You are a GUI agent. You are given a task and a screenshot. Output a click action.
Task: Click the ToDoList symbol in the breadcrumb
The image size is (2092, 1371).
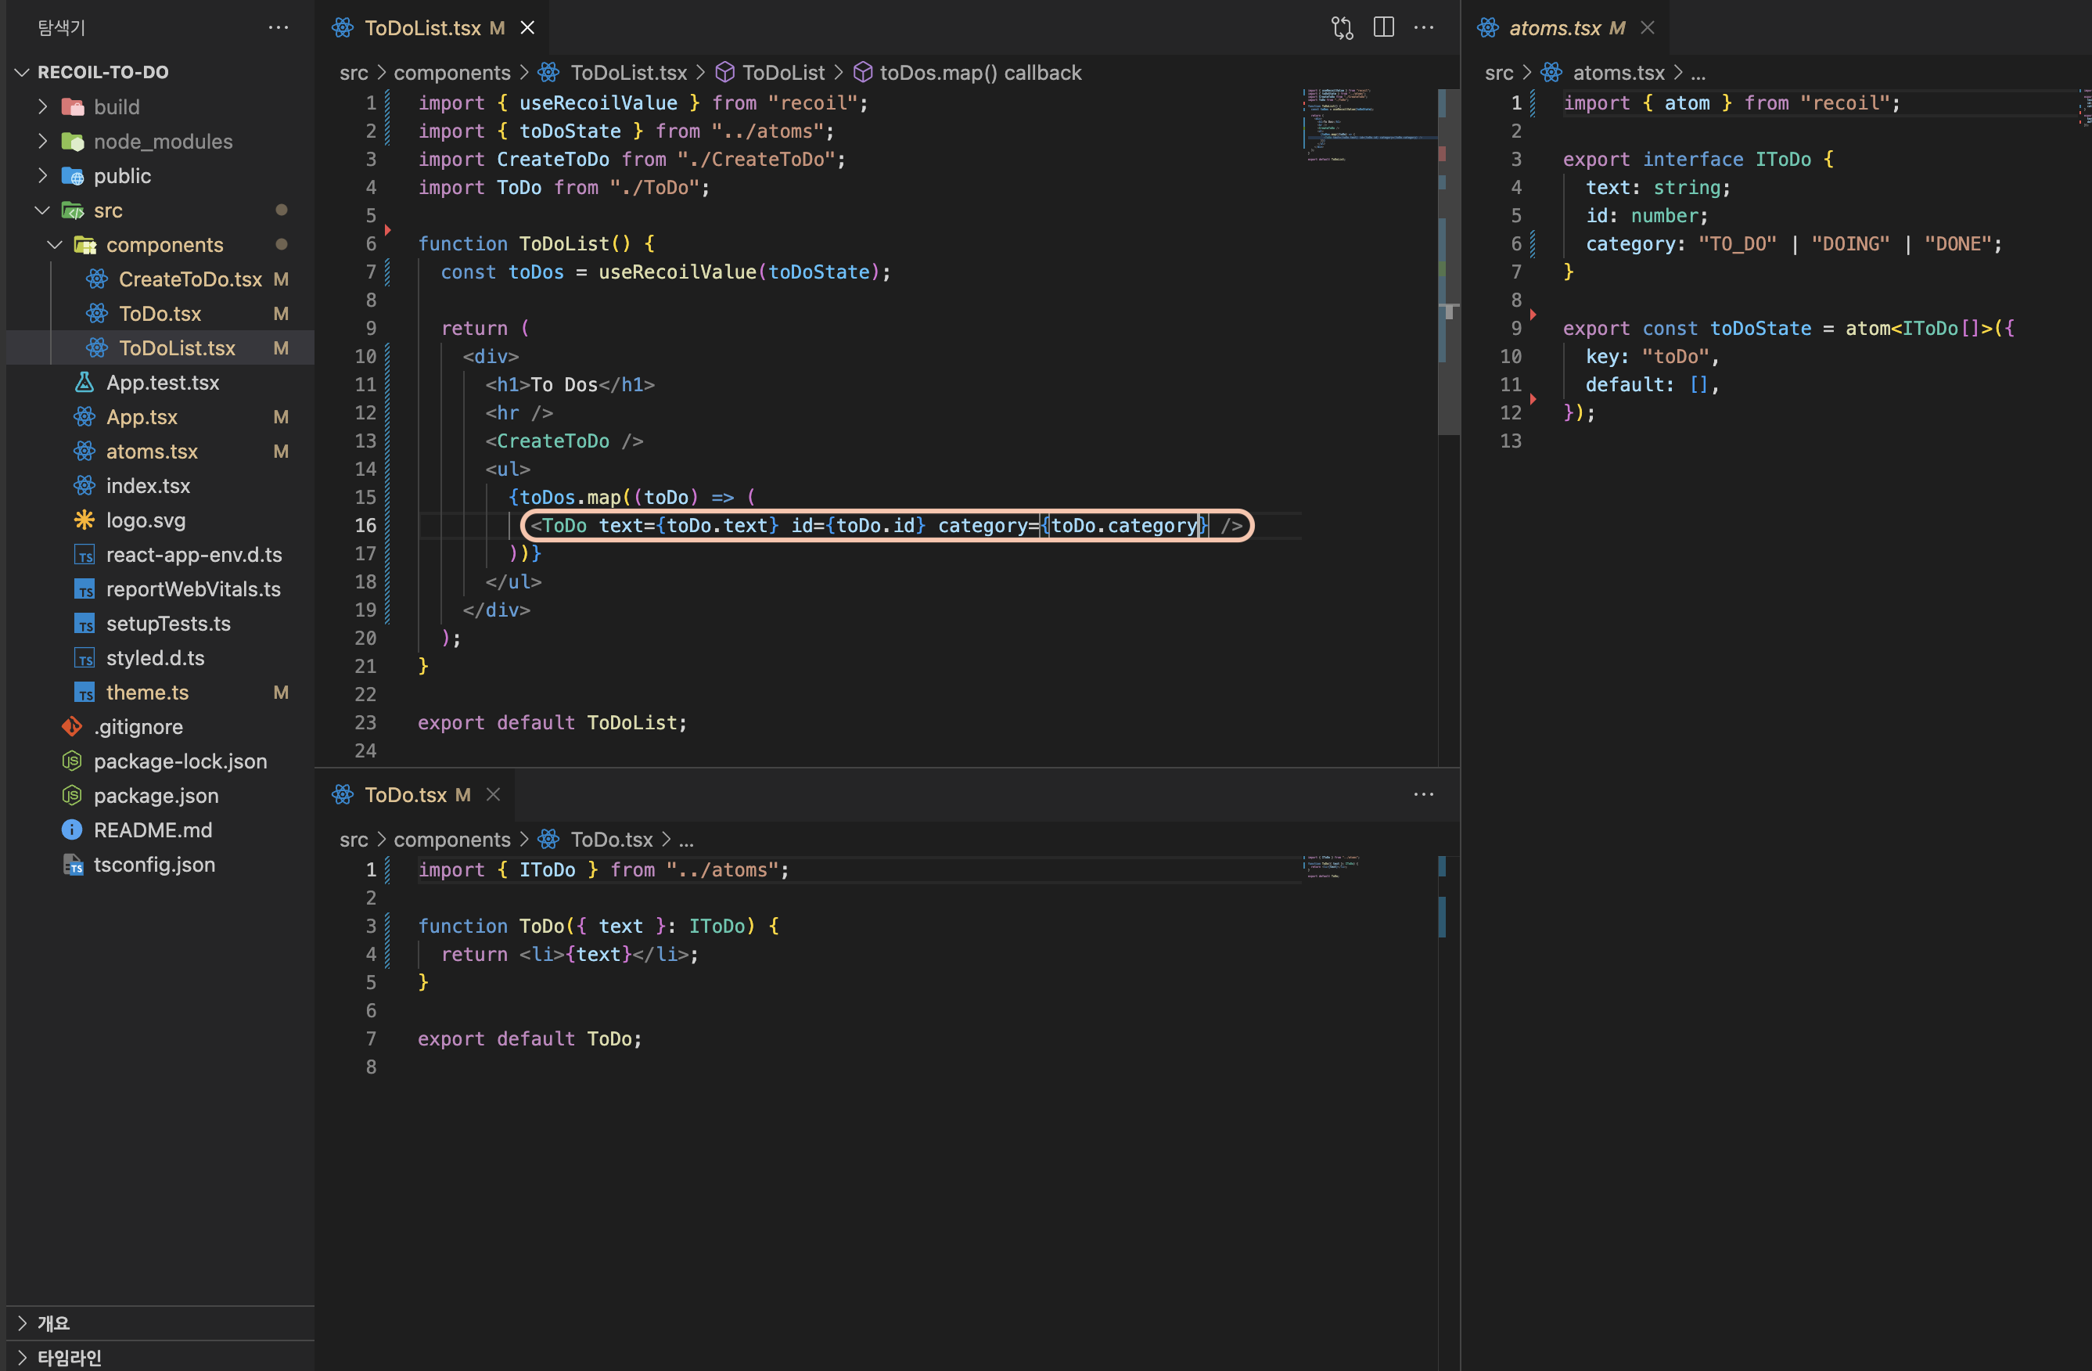(783, 73)
